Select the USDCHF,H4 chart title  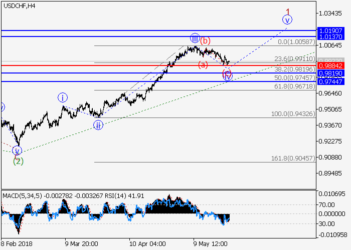tap(19, 6)
